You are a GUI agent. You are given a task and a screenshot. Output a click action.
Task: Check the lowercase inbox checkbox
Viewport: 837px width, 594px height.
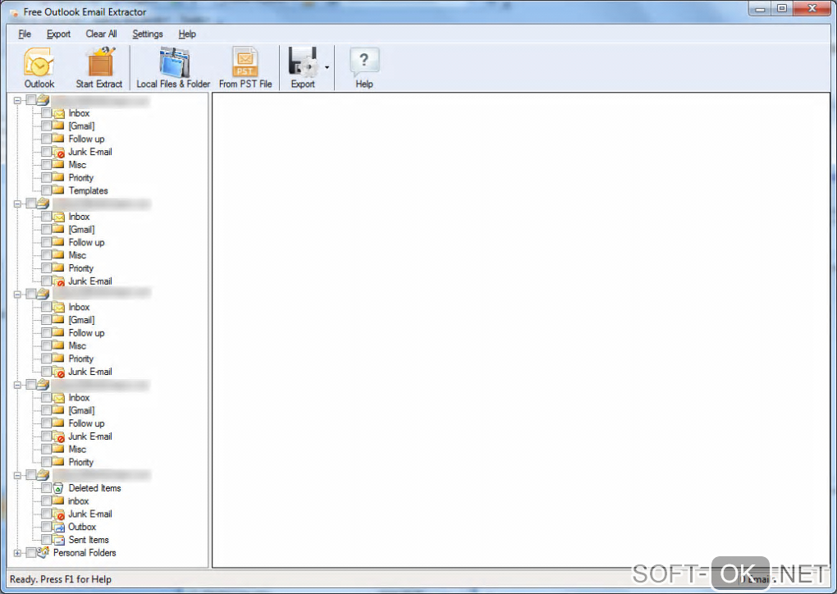pyautogui.click(x=47, y=501)
